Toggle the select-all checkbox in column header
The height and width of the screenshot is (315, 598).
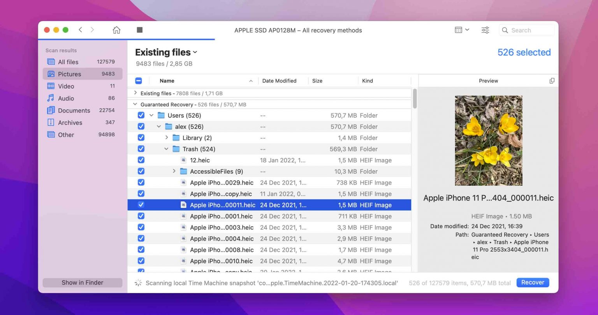[139, 81]
